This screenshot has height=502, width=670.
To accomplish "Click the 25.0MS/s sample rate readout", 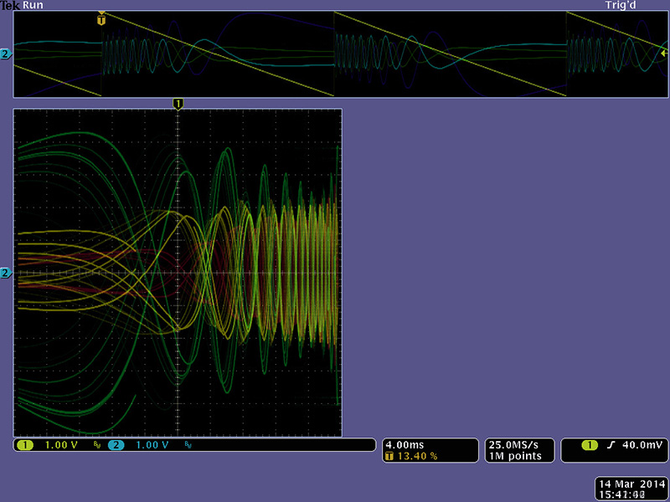I will [x=513, y=444].
